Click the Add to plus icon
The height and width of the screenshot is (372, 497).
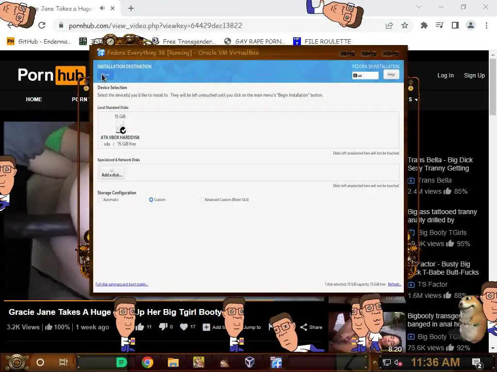[206, 327]
